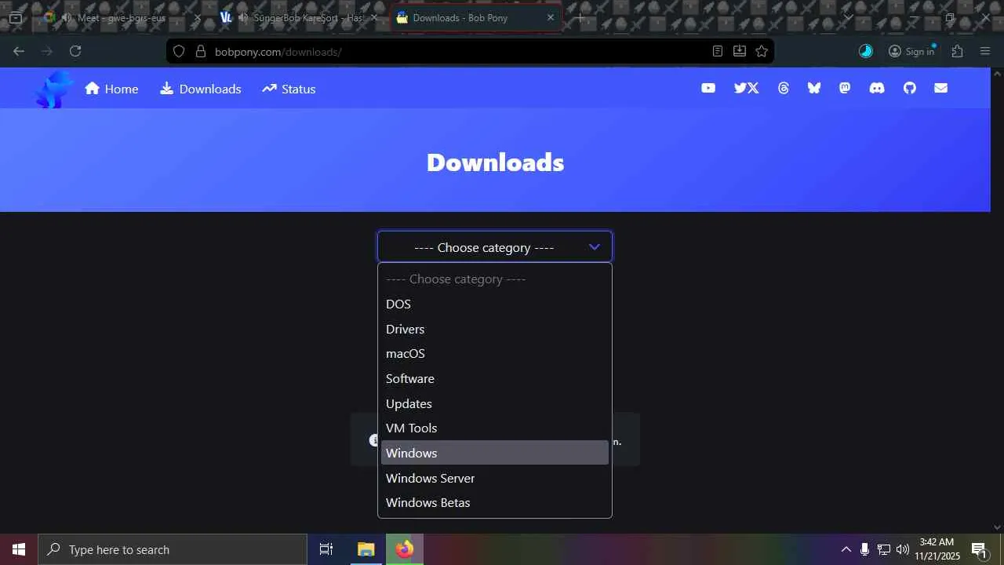Go to the Home nav link
Screen dimensions: 1004x565
click(x=111, y=89)
